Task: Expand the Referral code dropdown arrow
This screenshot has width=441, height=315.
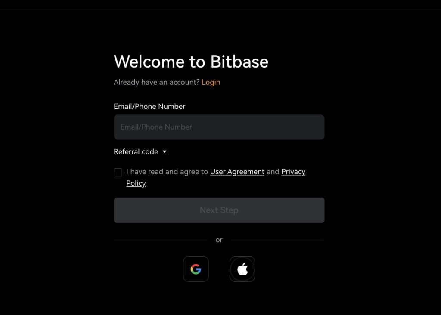Action: point(165,152)
